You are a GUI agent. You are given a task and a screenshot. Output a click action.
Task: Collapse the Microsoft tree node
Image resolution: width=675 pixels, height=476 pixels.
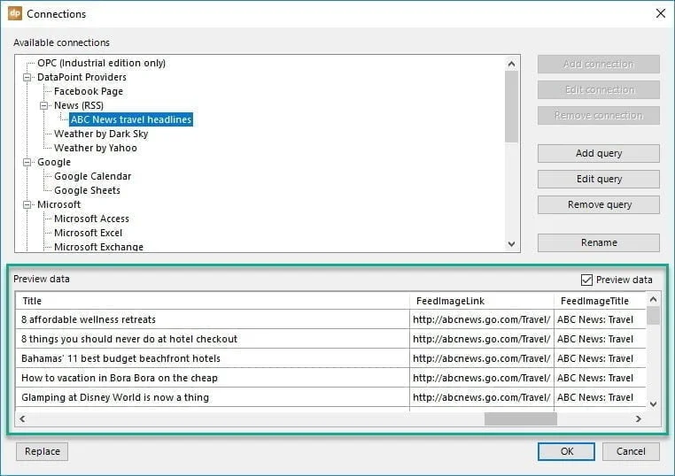click(27, 204)
